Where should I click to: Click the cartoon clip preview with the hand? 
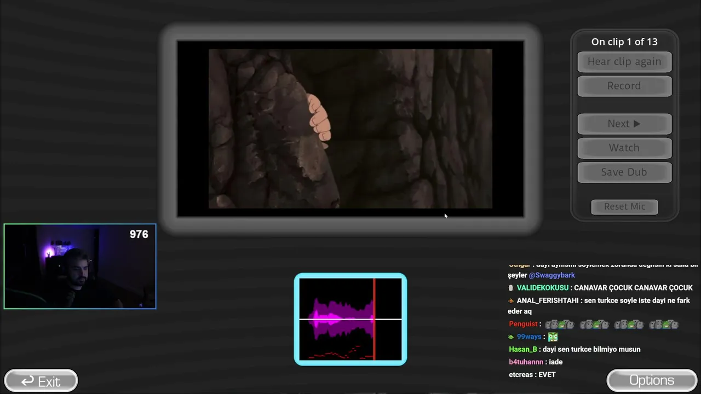tap(350, 129)
